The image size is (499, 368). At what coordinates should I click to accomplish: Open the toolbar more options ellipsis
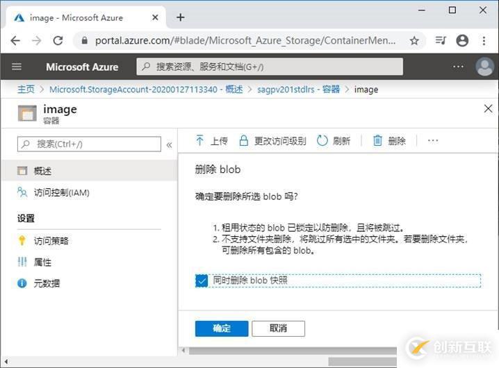click(x=433, y=140)
